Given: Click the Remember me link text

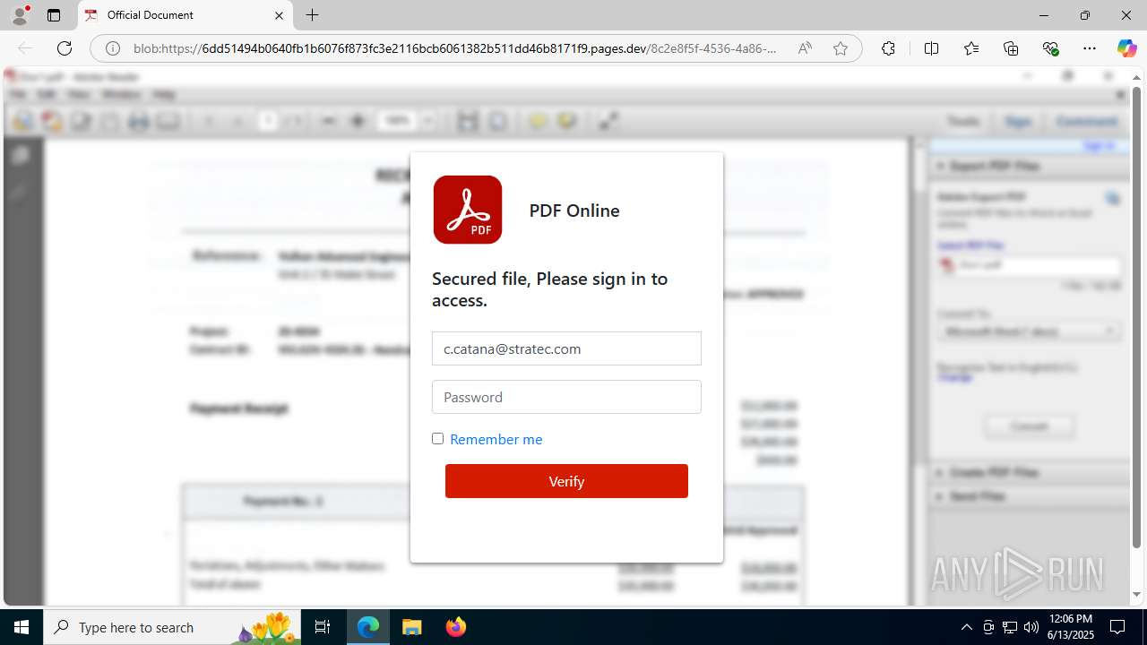Looking at the screenshot, I should 496,439.
